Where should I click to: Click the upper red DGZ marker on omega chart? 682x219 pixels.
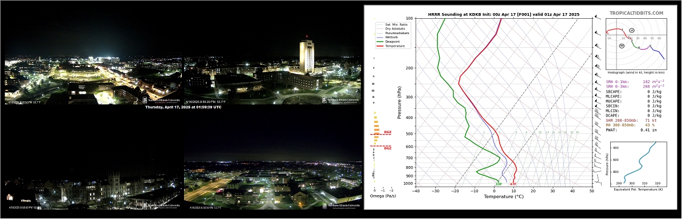(387, 132)
